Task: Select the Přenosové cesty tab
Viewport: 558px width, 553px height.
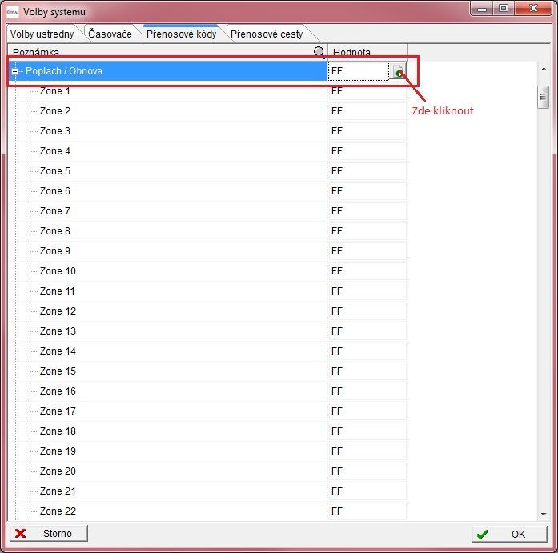Action: pyautogui.click(x=267, y=34)
